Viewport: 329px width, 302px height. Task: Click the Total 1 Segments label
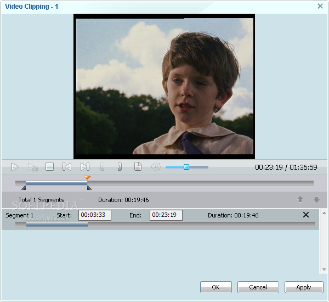[x=41, y=200]
